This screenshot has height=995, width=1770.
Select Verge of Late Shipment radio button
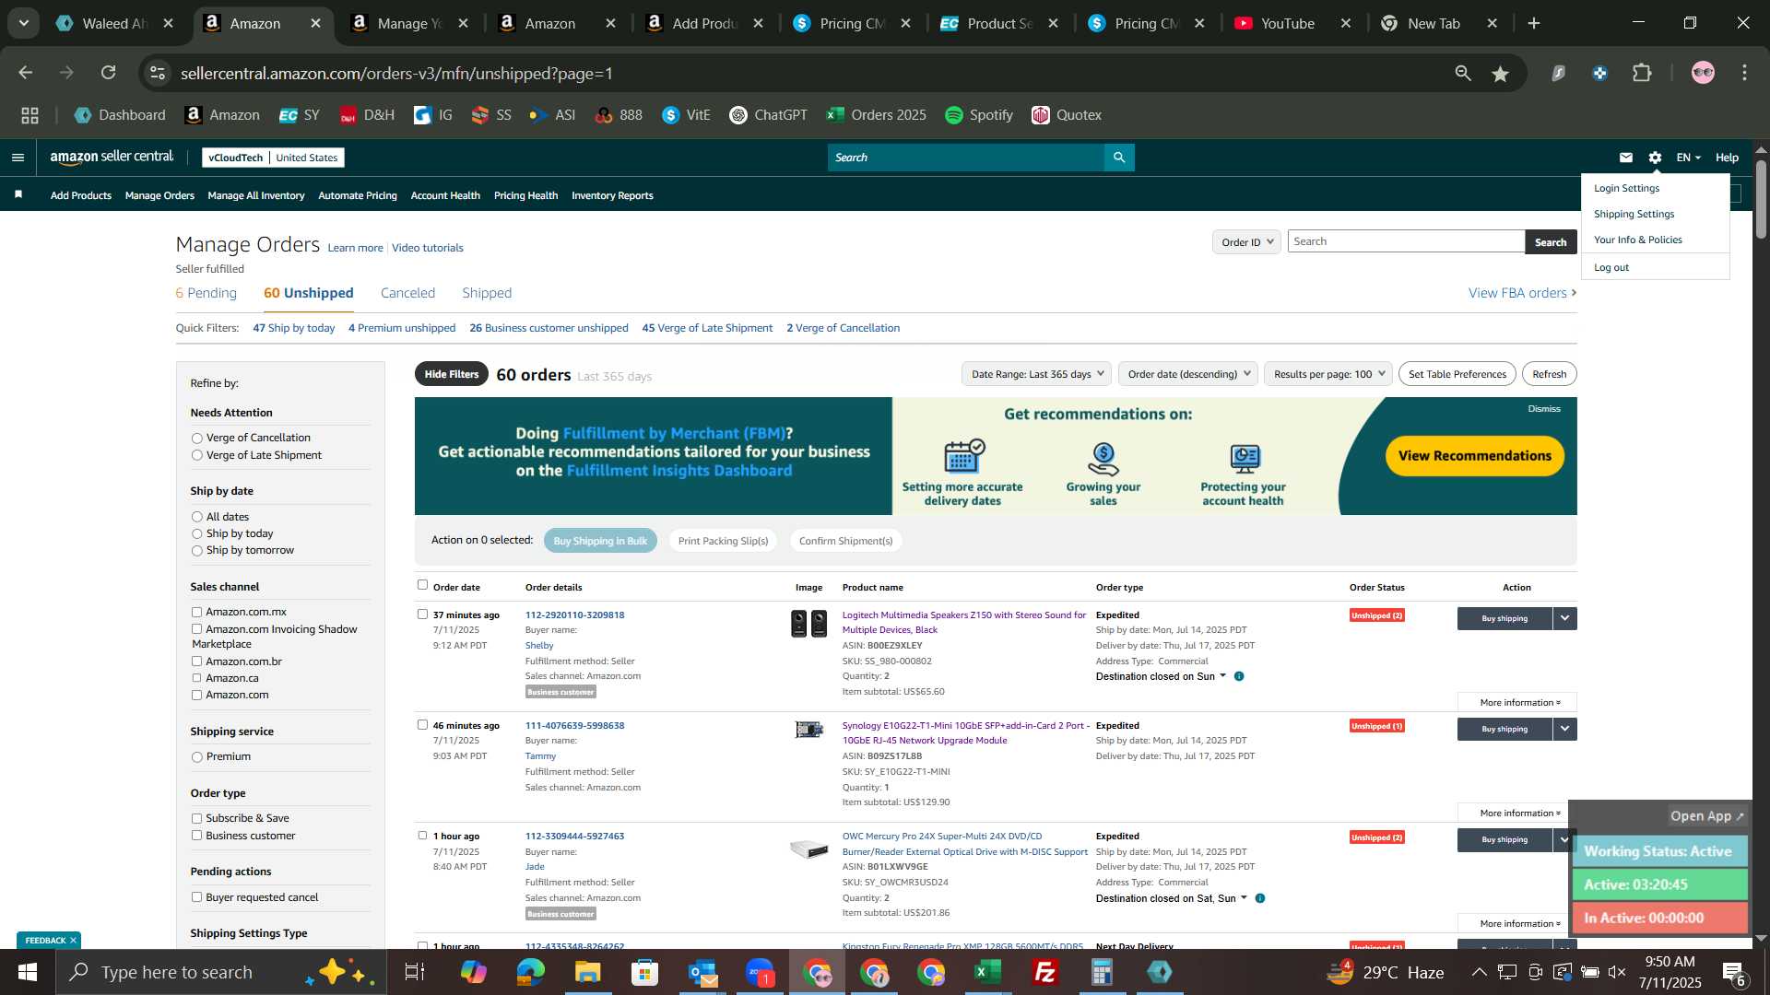196,455
